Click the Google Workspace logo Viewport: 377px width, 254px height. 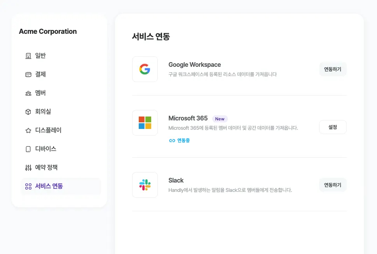(x=145, y=69)
